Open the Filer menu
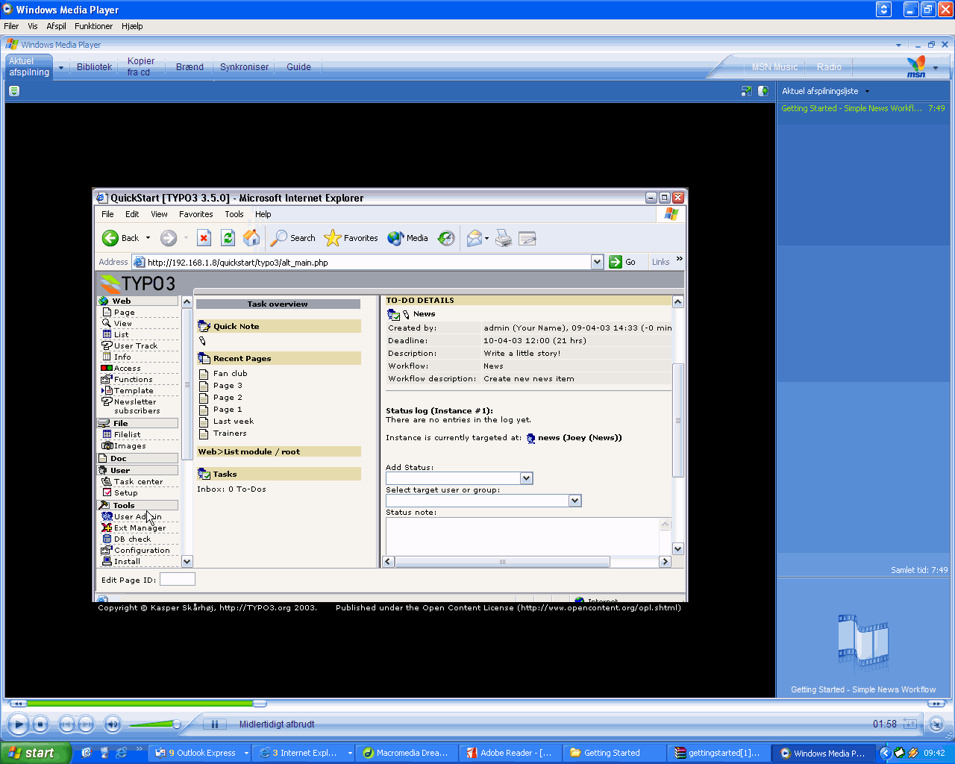 tap(11, 26)
